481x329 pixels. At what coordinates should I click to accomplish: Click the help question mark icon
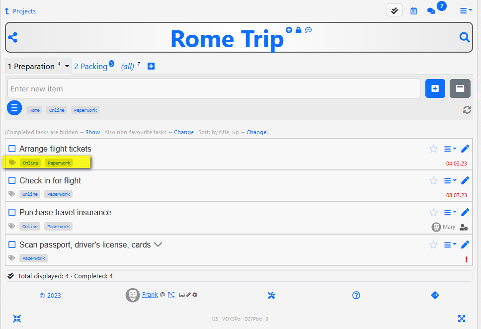[356, 295]
